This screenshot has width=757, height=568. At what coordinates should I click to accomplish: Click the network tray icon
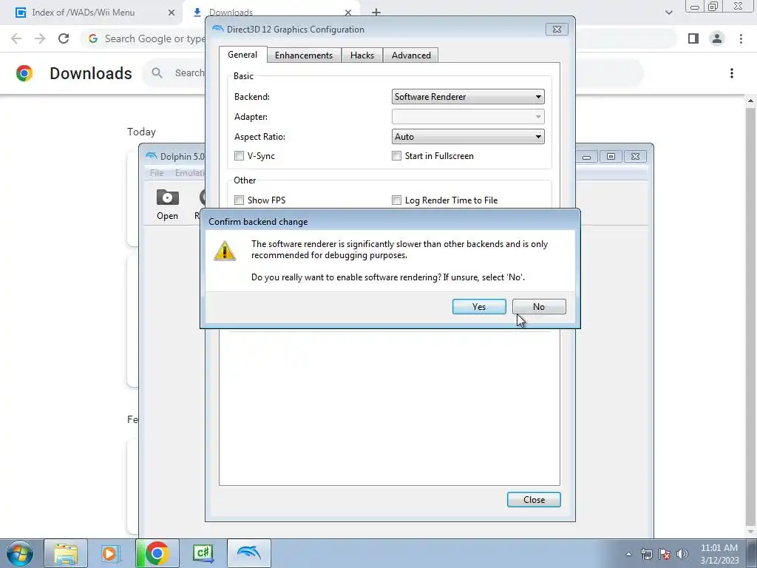coord(646,554)
